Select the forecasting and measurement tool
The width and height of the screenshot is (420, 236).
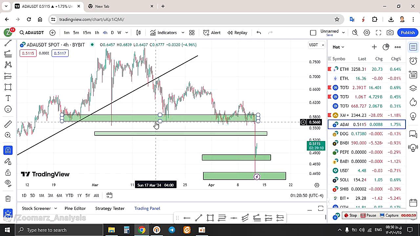8,76
